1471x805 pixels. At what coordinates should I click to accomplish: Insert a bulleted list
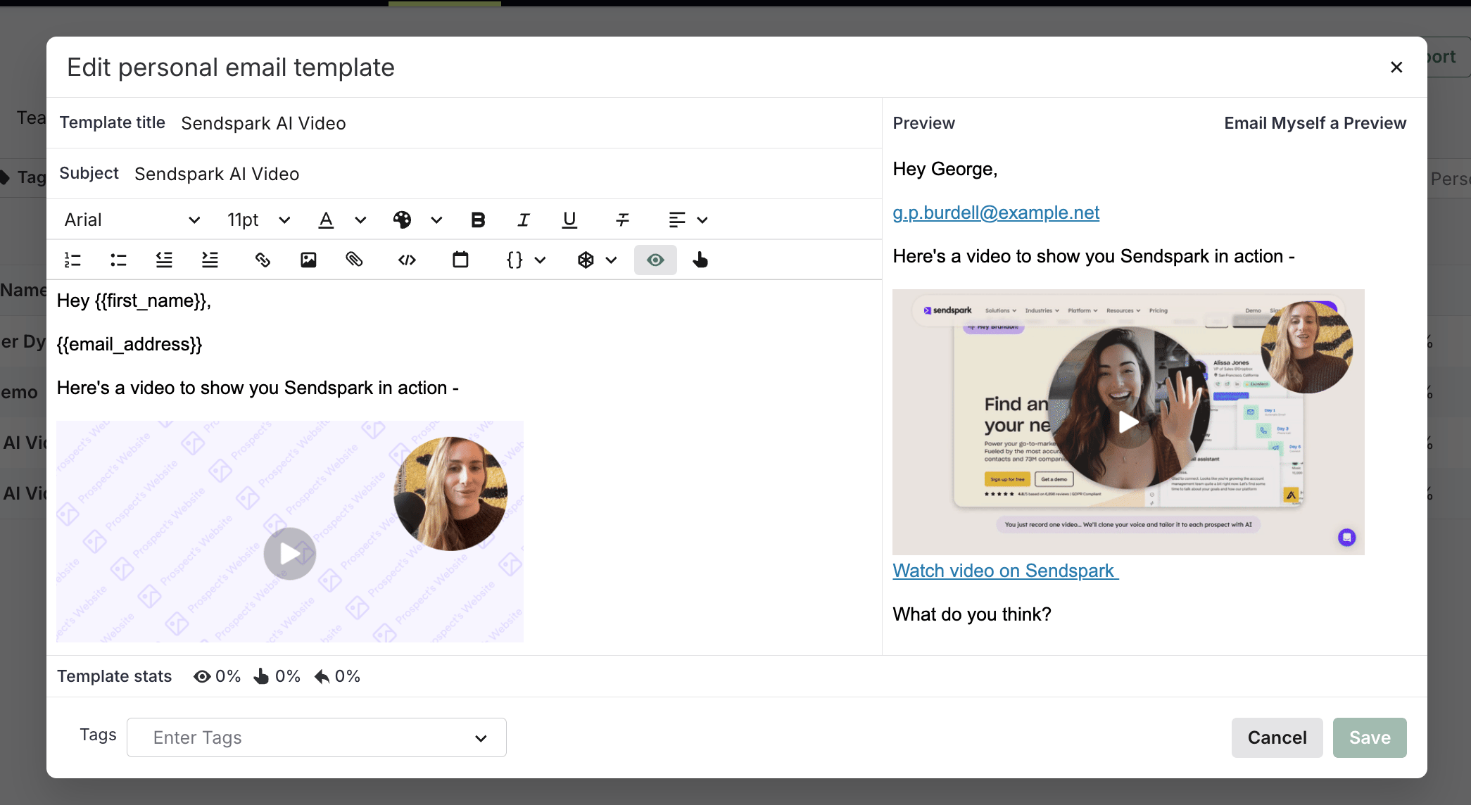click(118, 260)
